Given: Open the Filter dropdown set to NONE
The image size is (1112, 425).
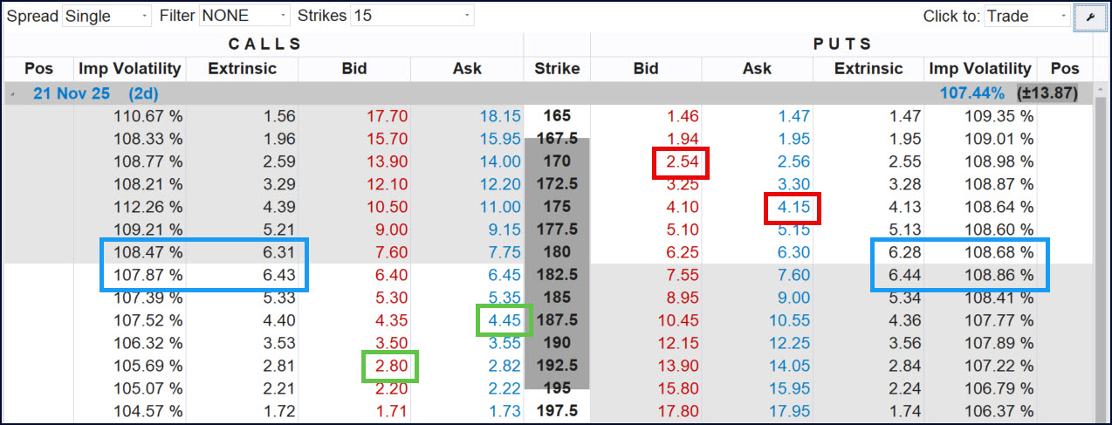Looking at the screenshot, I should tap(244, 16).
